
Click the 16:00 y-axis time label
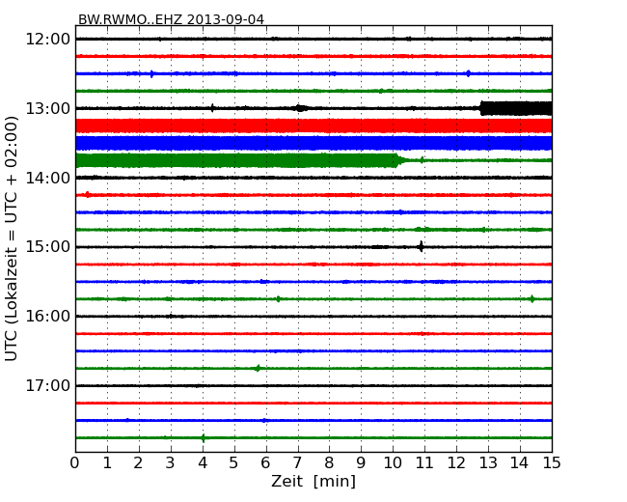tap(48, 317)
